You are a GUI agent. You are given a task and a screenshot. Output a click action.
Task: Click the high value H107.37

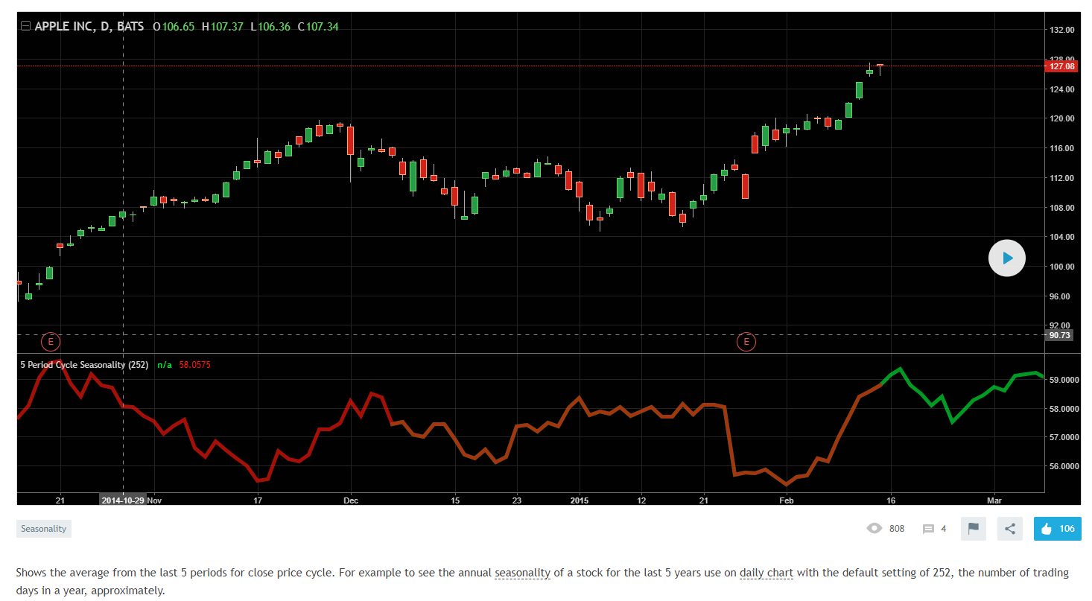[223, 27]
